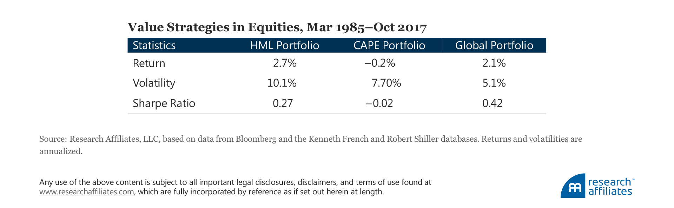Click the HML Portfolio return value 2.7%

[x=285, y=63]
